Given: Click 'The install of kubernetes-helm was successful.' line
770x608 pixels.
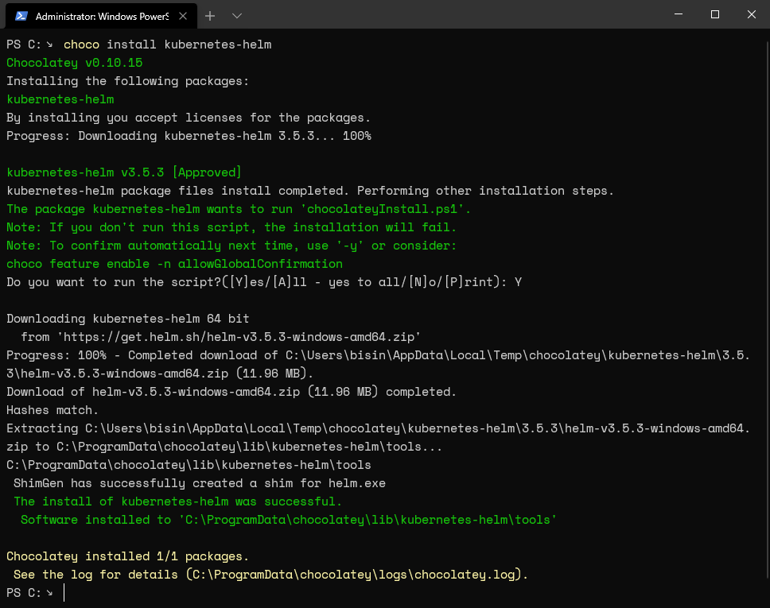Looking at the screenshot, I should click(177, 502).
